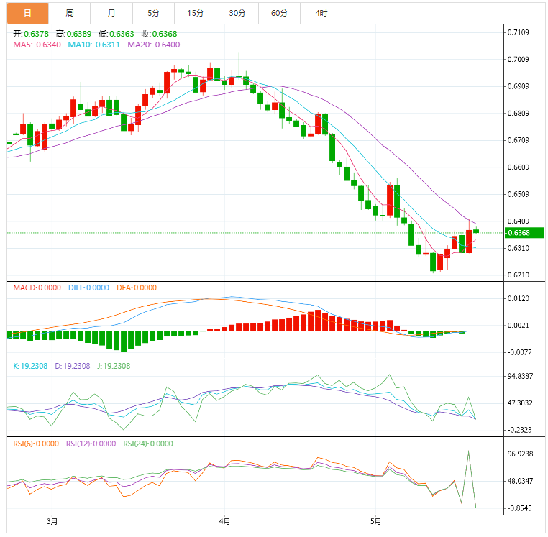This screenshot has height=537, width=548.
Task: Click the 4月 date axis label
Action: click(x=224, y=522)
